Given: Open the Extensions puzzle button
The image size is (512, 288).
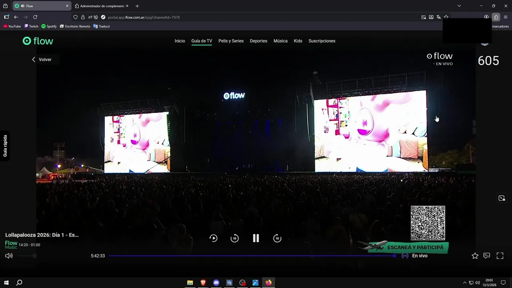Looking at the screenshot, I should pyautogui.click(x=496, y=17).
